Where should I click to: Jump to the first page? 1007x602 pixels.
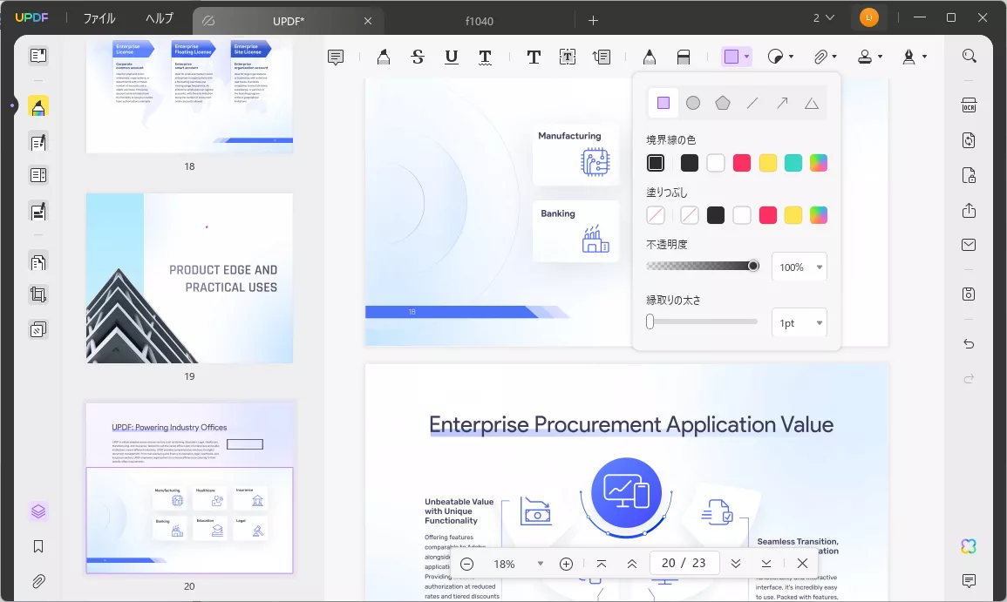[601, 564]
